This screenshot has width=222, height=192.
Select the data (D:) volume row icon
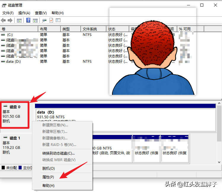(3, 62)
